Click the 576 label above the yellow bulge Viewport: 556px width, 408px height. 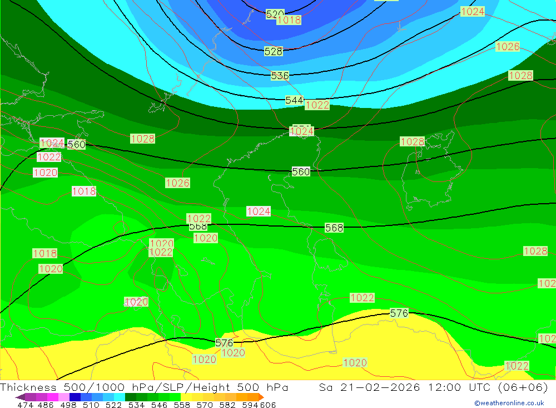[399, 313]
